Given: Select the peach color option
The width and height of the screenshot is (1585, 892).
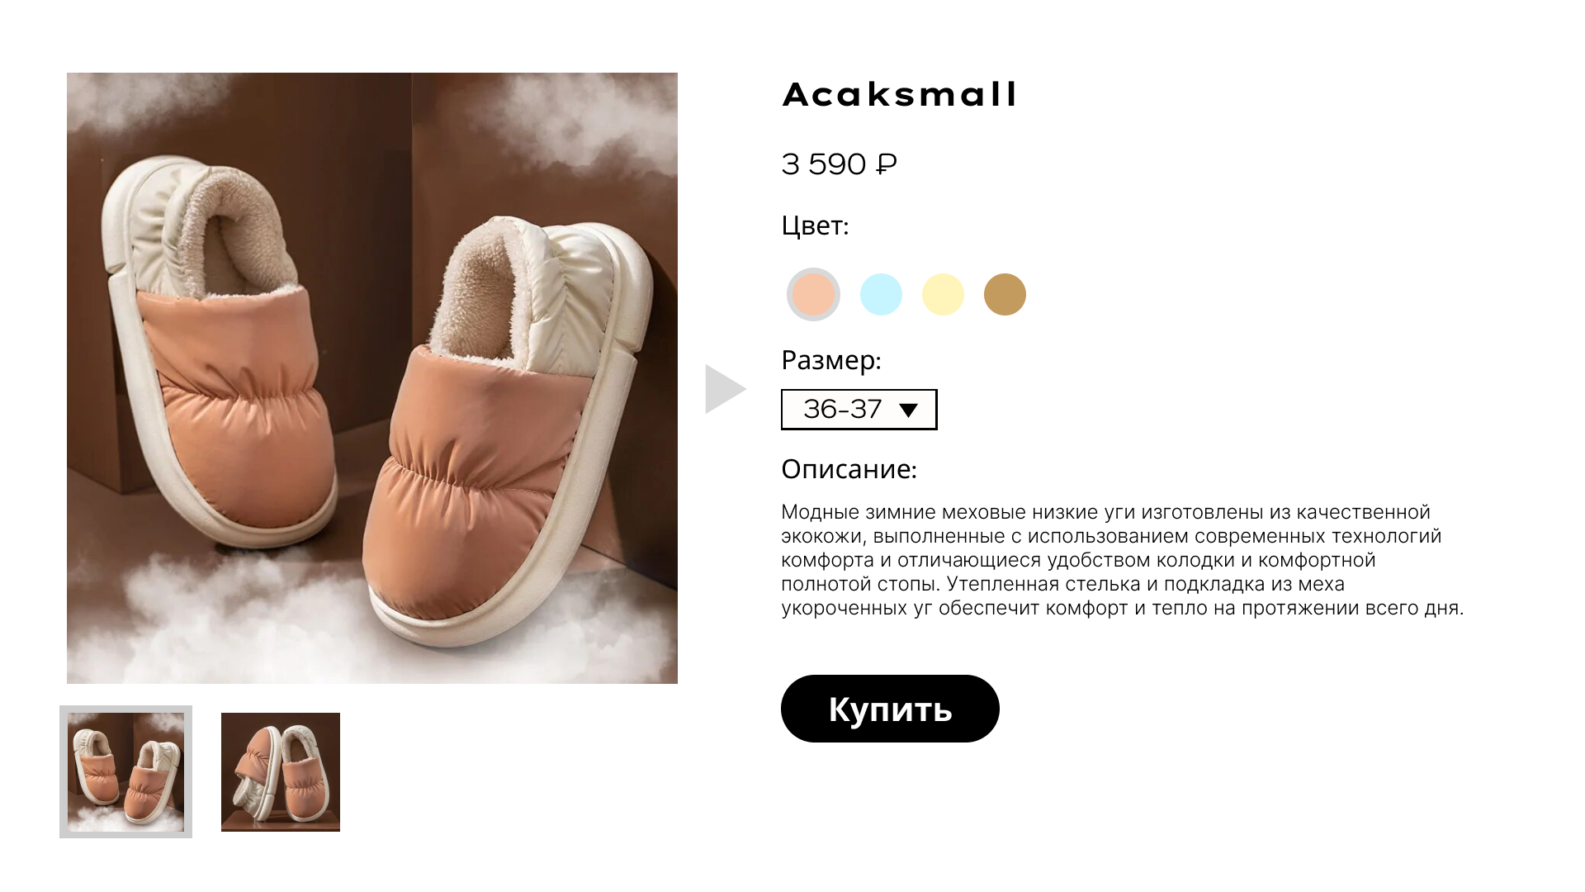Looking at the screenshot, I should (813, 294).
